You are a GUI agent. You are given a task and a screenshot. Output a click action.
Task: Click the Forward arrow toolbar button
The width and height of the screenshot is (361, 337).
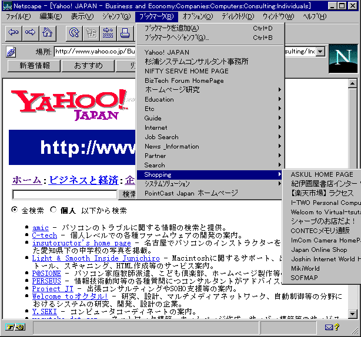click(x=30, y=32)
